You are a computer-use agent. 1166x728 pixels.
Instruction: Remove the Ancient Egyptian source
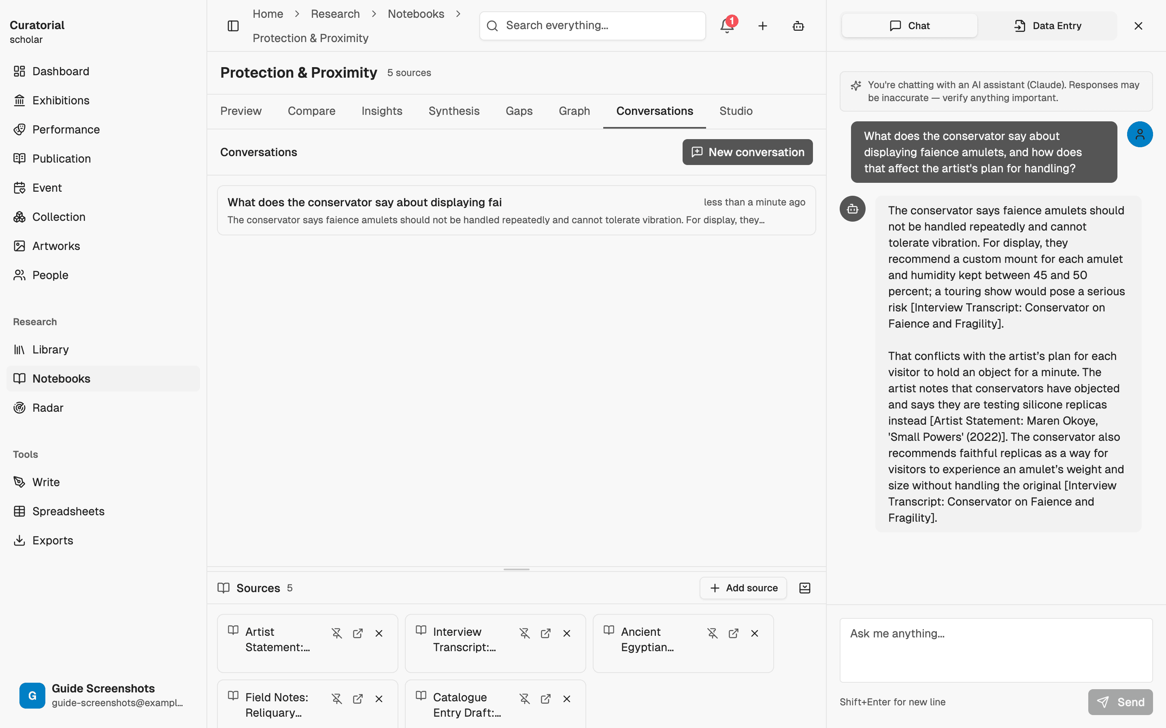tap(755, 633)
